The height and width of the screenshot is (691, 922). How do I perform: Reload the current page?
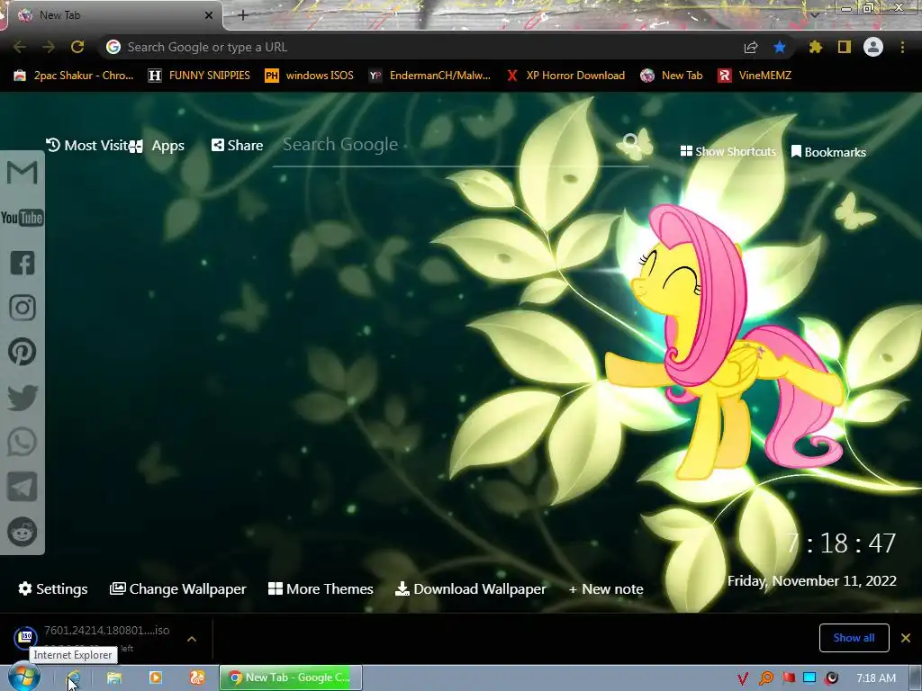pos(77,47)
